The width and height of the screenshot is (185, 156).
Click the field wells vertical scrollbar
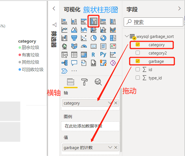click(x=121, y=120)
